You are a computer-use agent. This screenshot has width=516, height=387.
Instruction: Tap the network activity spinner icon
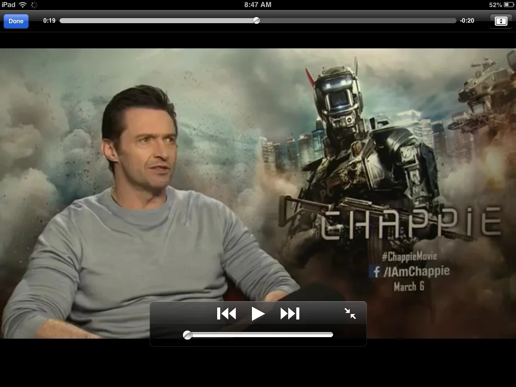tap(34, 5)
